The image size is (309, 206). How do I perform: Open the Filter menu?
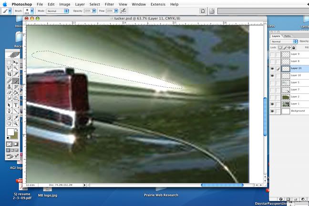[x=109, y=4]
